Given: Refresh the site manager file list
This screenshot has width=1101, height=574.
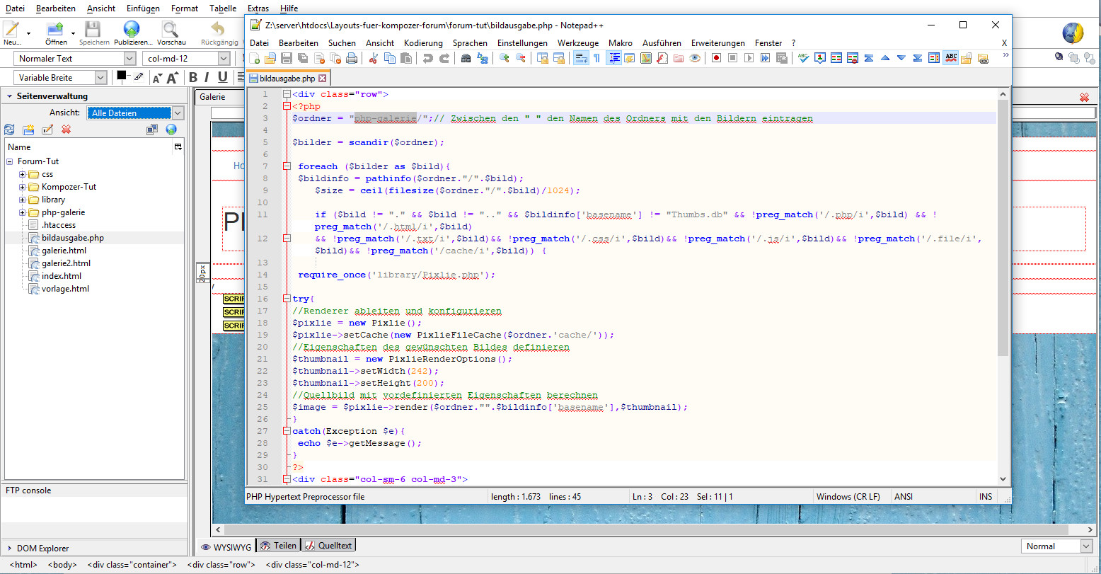Looking at the screenshot, I should 9,130.
